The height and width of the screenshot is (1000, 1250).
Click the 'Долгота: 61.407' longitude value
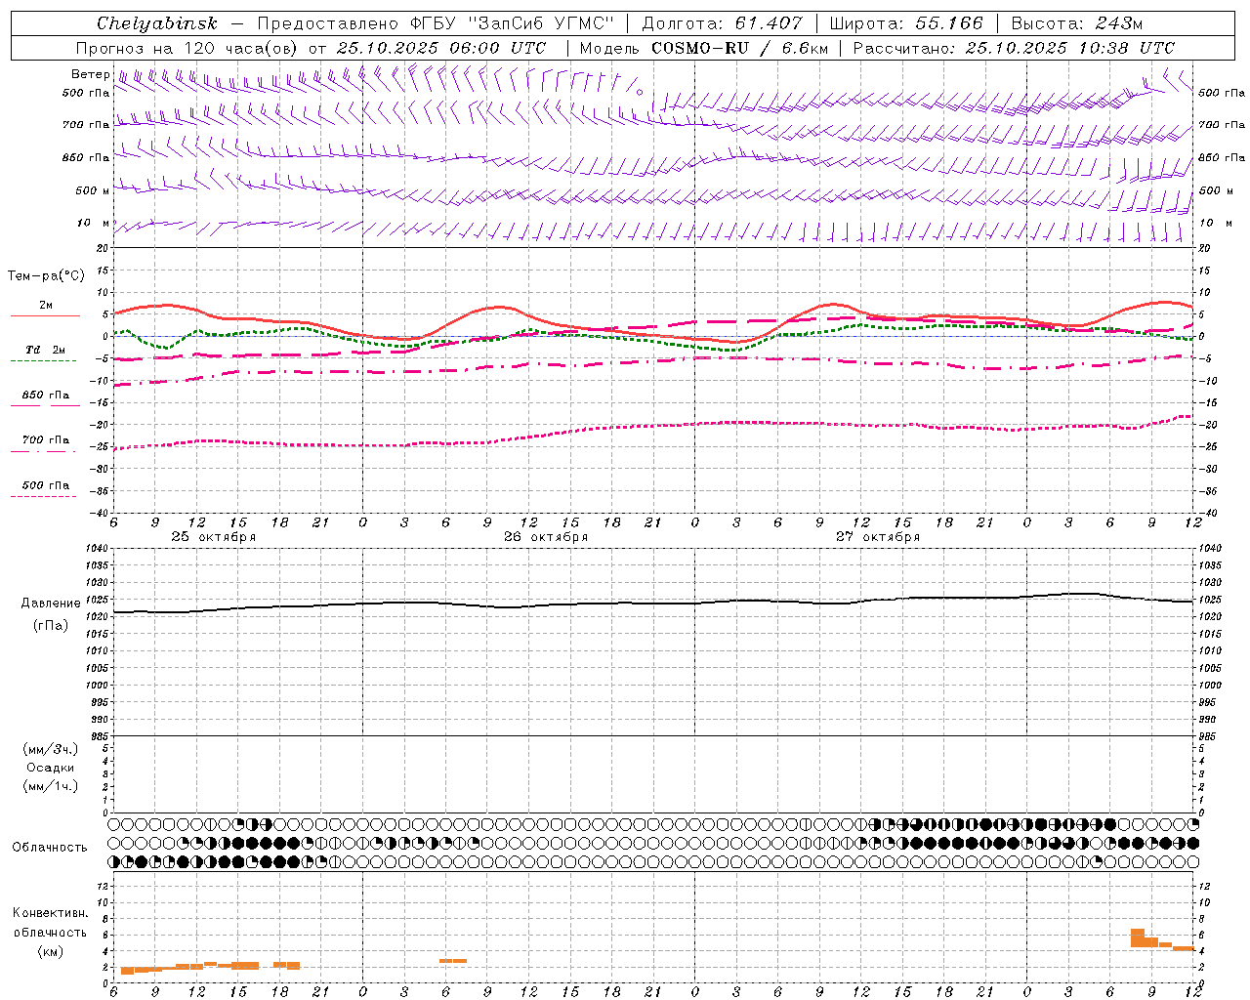point(722,23)
